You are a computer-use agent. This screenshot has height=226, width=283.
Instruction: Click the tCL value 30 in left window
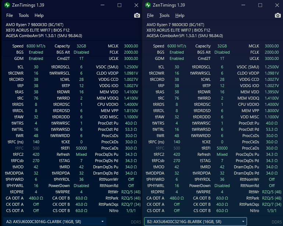(36, 67)
